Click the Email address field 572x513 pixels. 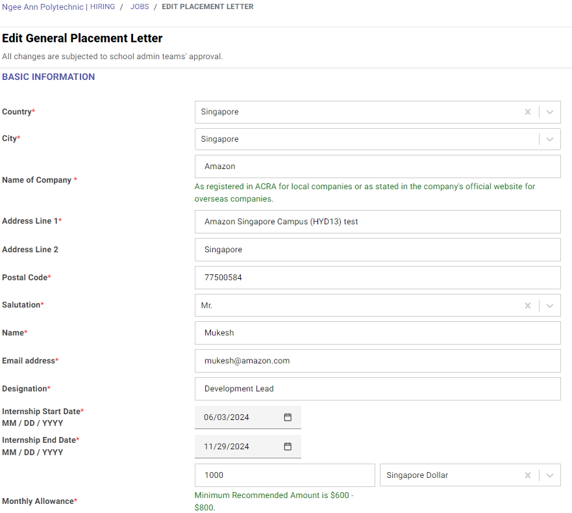tap(377, 361)
